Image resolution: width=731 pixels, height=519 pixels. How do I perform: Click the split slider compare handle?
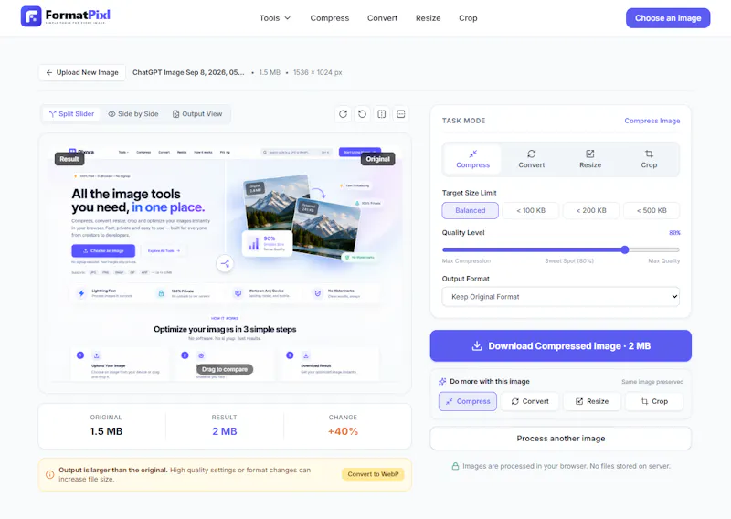pos(225,263)
